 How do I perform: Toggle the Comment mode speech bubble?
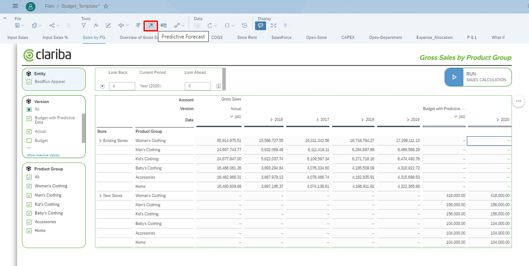point(260,26)
